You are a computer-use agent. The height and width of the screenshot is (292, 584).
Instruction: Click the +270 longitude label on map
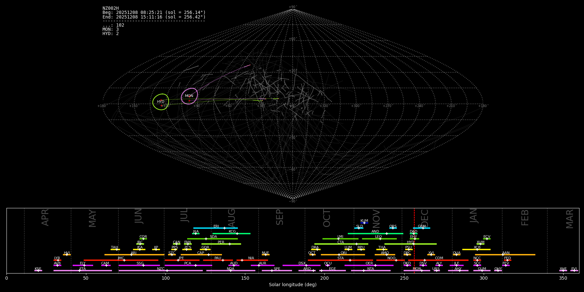coord(387,106)
